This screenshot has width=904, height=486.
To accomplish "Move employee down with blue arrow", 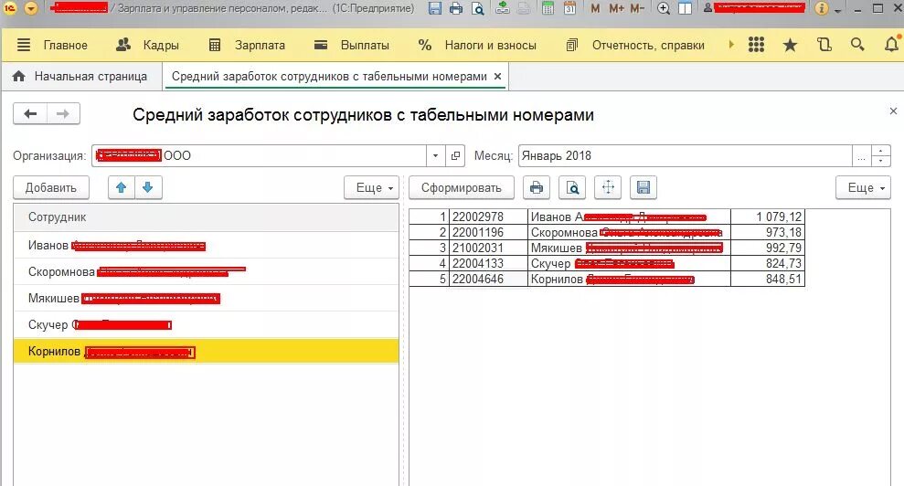I will pyautogui.click(x=147, y=187).
